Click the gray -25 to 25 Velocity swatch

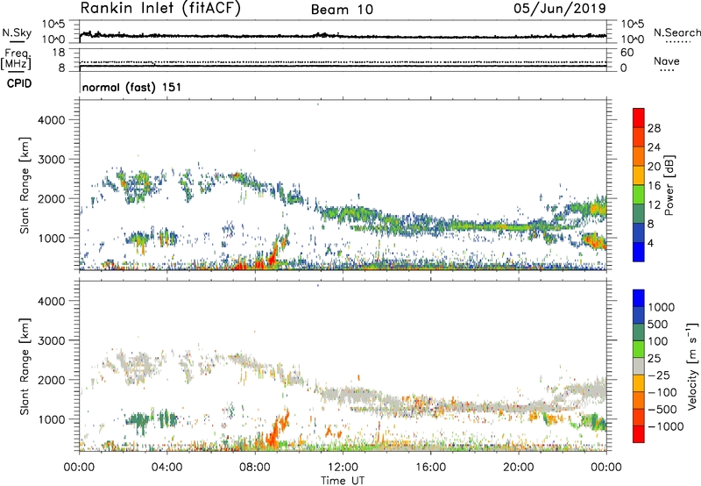pos(639,366)
